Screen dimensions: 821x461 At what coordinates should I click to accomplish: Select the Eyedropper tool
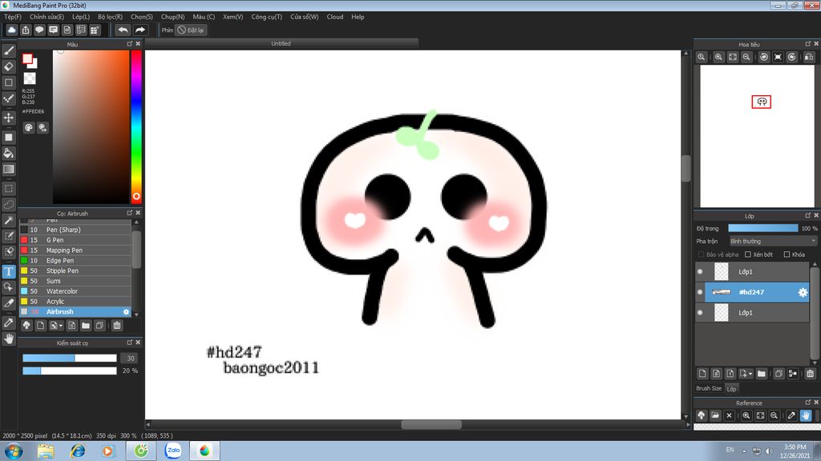point(9,323)
